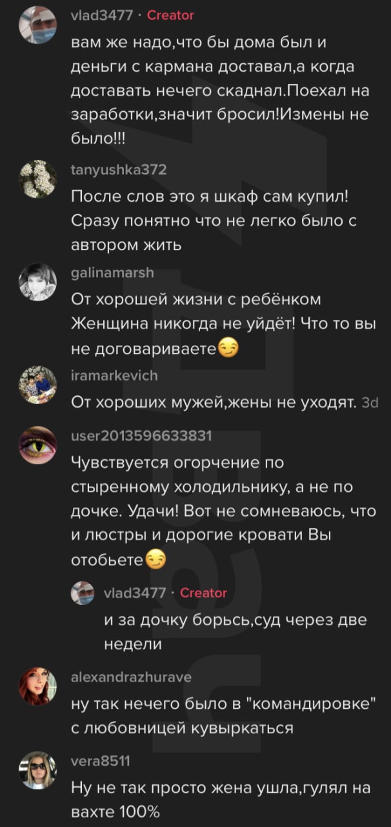Select the iramarkevich username
Screen dimensions: 391x827
click(114, 375)
